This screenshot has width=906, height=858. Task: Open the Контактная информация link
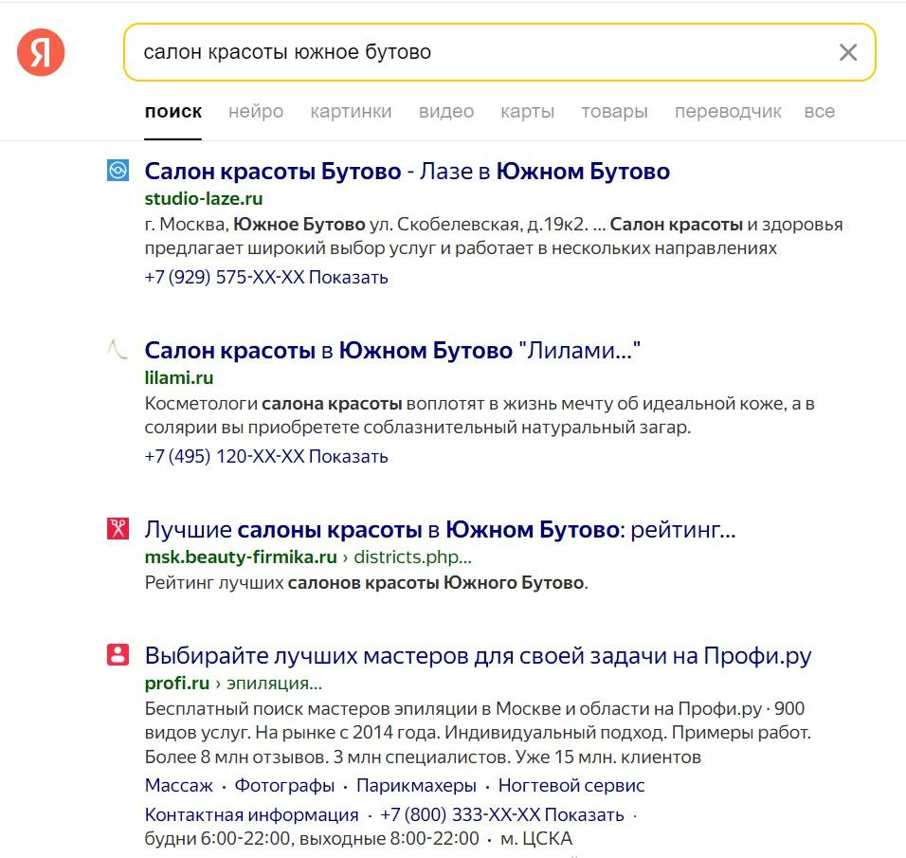pyautogui.click(x=251, y=814)
